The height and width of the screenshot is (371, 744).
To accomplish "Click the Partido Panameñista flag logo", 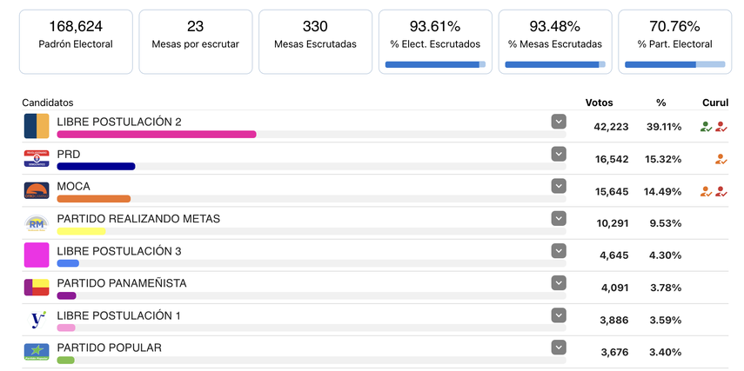I will click(x=37, y=287).
